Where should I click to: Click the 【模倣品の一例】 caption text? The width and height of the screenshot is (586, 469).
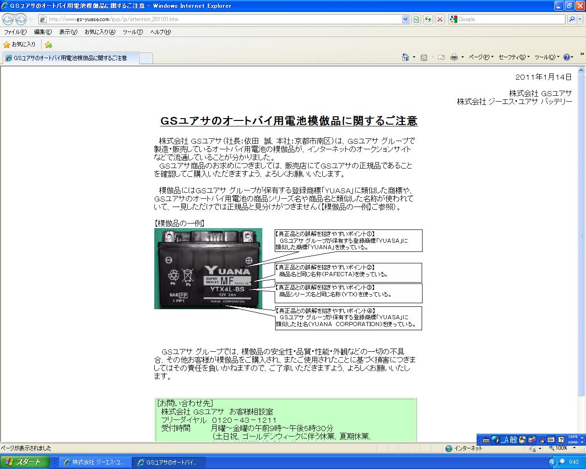179,224
